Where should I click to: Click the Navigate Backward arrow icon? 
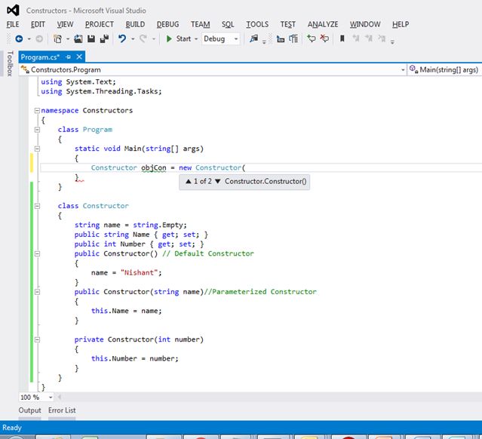[17, 38]
